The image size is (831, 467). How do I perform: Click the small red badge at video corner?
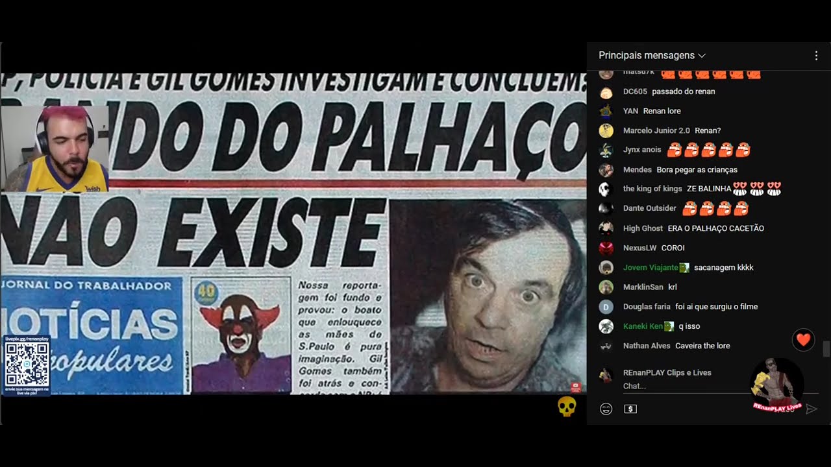click(x=575, y=387)
